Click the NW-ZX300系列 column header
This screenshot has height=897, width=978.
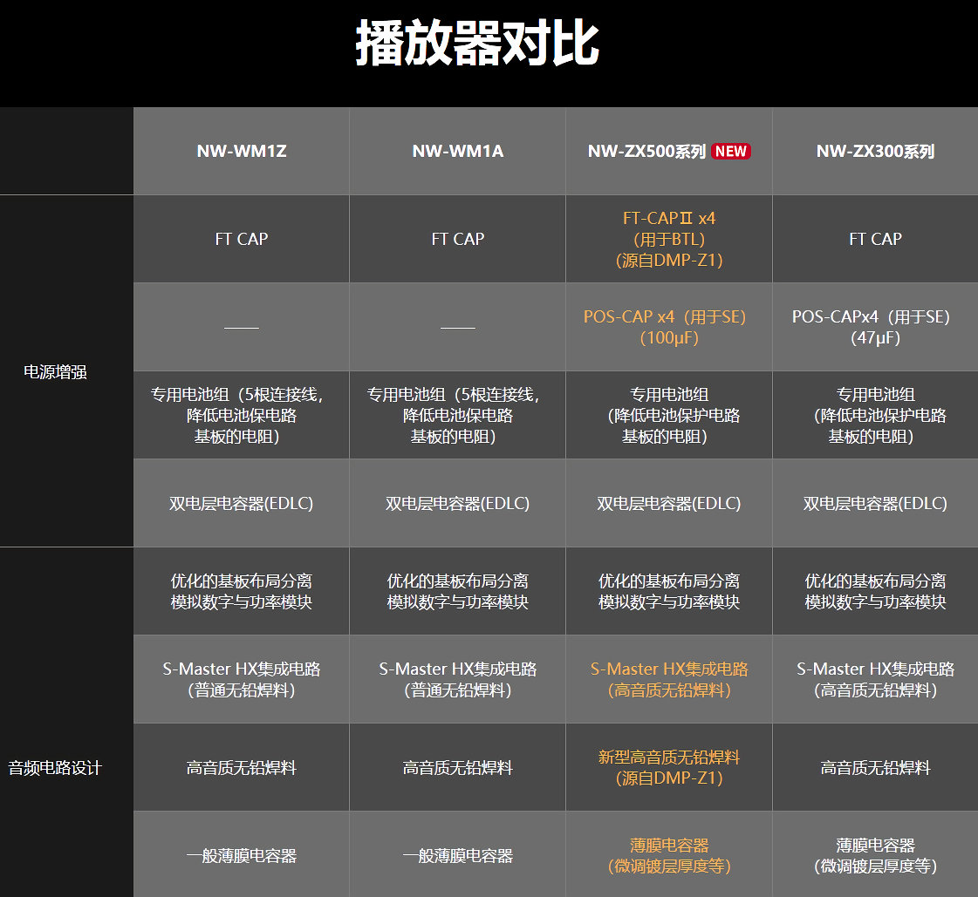pos(873,151)
